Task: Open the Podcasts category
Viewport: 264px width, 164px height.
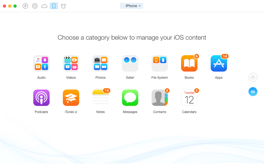Action: coord(41,98)
